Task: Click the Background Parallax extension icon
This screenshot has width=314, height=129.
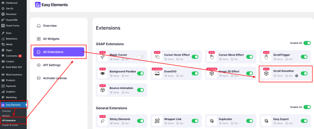Action: pos(102,73)
